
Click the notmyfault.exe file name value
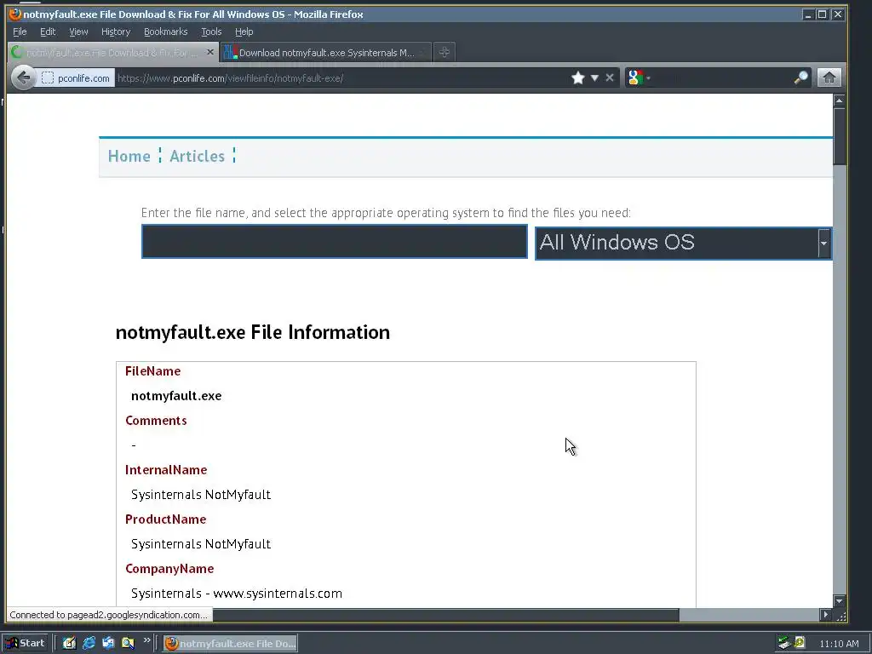click(176, 396)
